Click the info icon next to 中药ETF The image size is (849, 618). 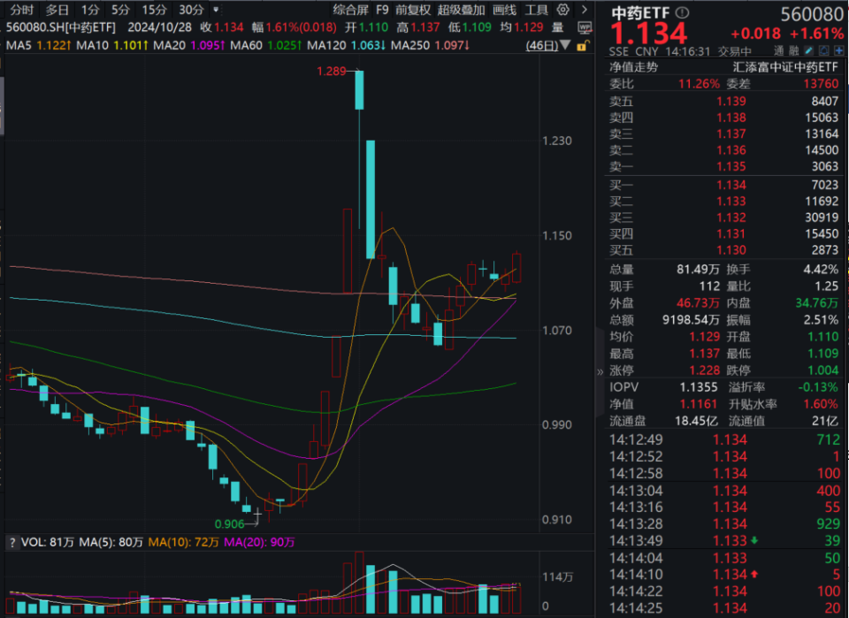(x=681, y=12)
